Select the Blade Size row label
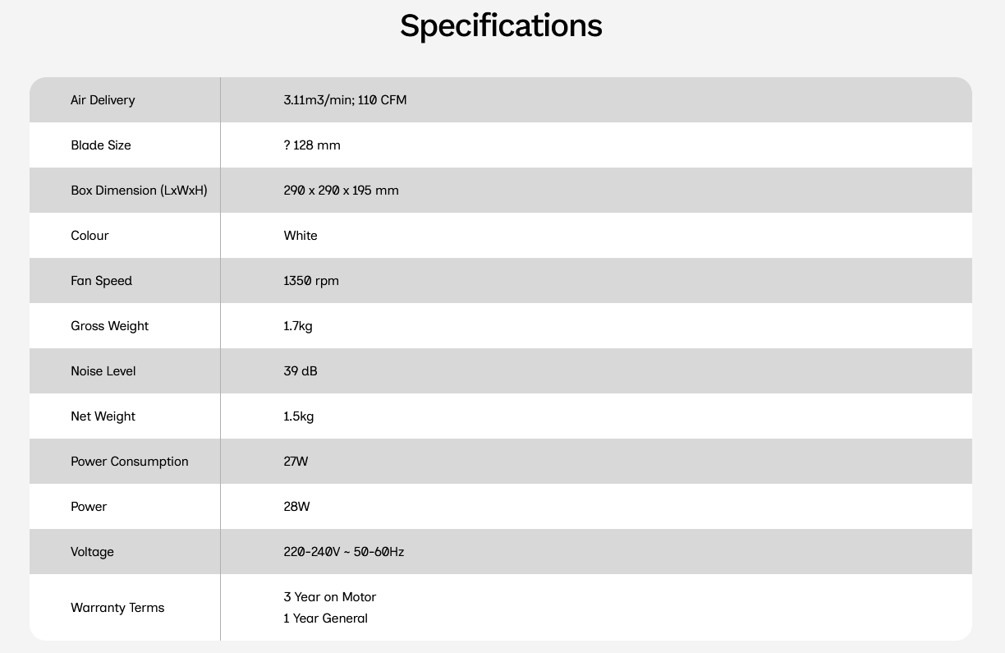The image size is (1005, 653). [x=101, y=145]
